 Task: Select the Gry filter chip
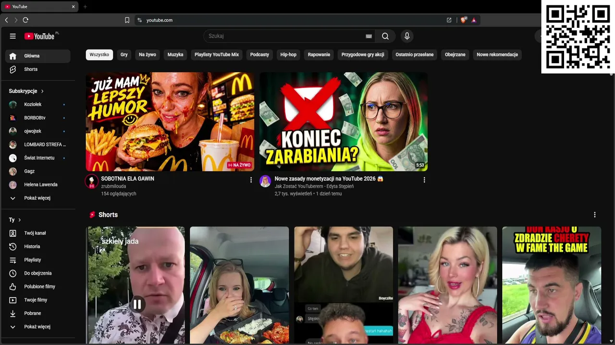pos(124,55)
